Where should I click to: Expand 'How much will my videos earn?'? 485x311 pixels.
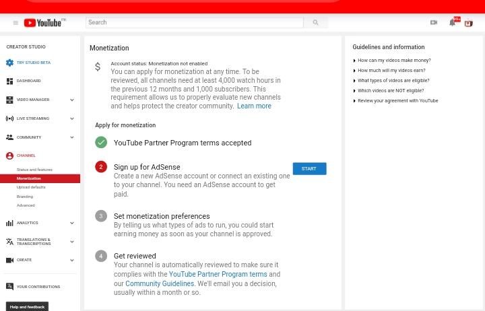pos(389,71)
